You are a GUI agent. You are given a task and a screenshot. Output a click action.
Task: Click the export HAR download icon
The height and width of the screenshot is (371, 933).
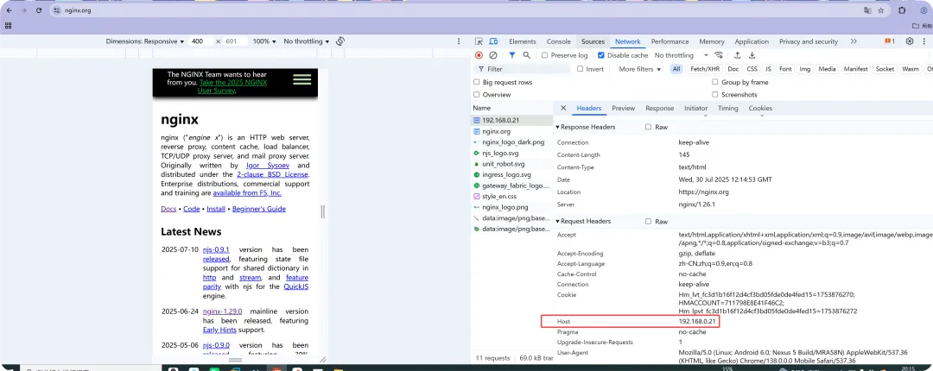(752, 55)
